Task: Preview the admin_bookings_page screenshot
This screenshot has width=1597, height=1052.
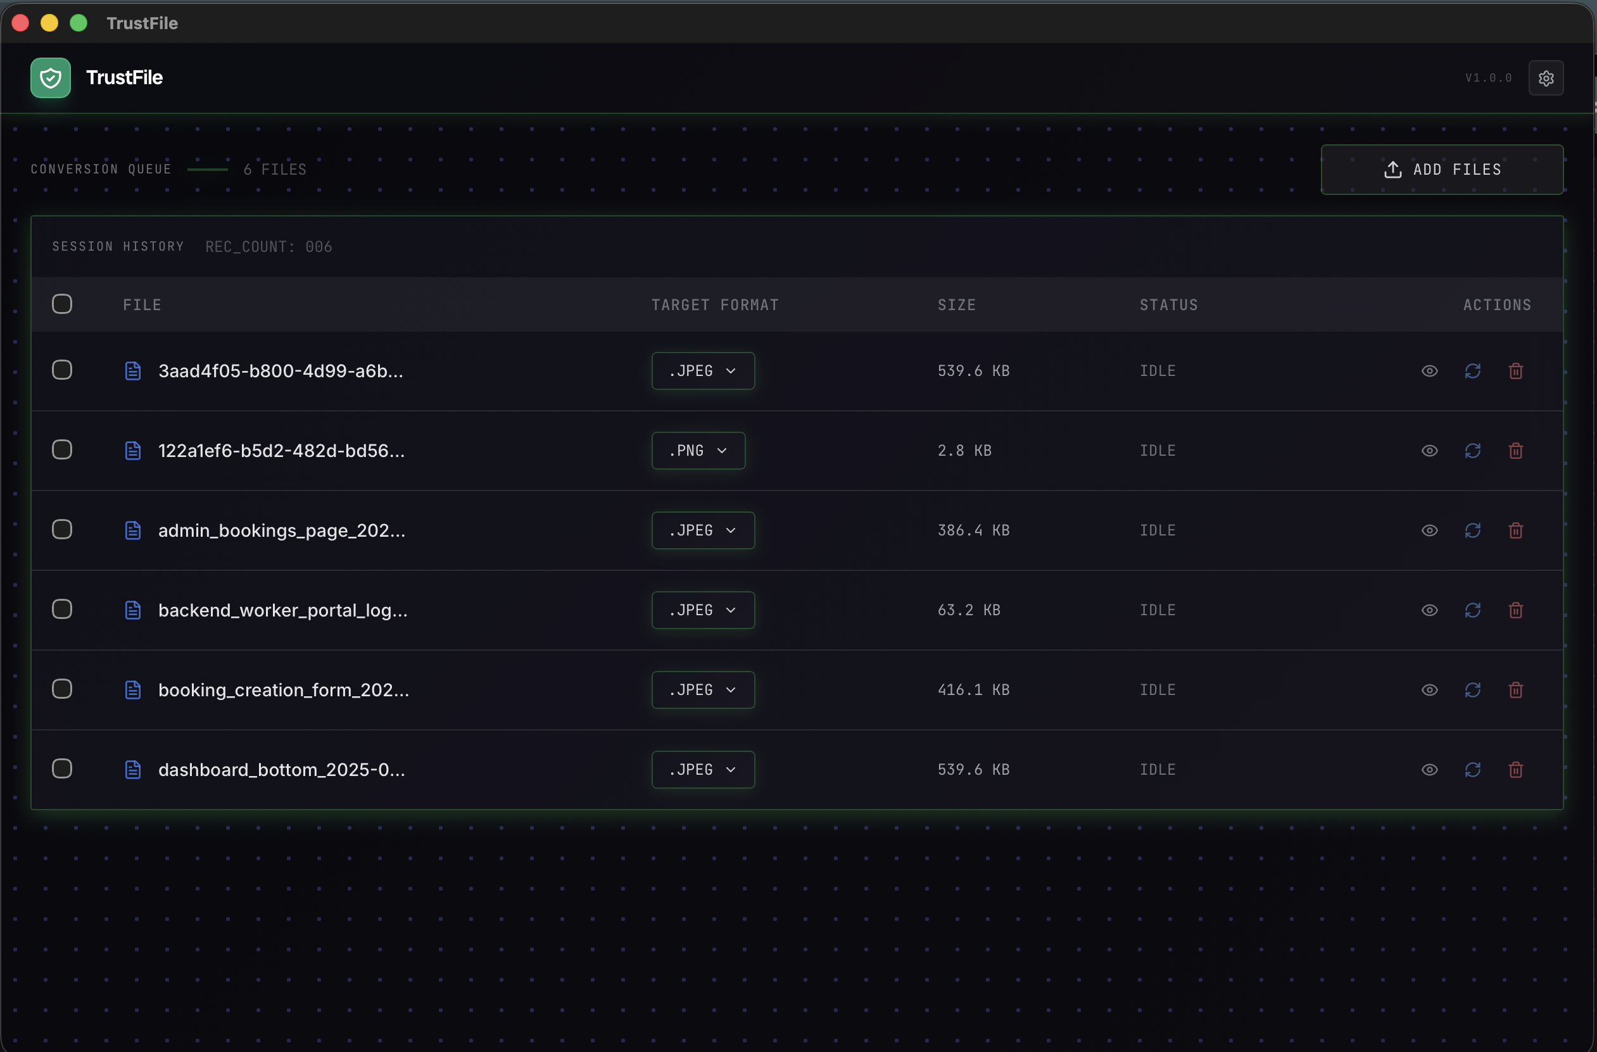Action: pos(1429,530)
